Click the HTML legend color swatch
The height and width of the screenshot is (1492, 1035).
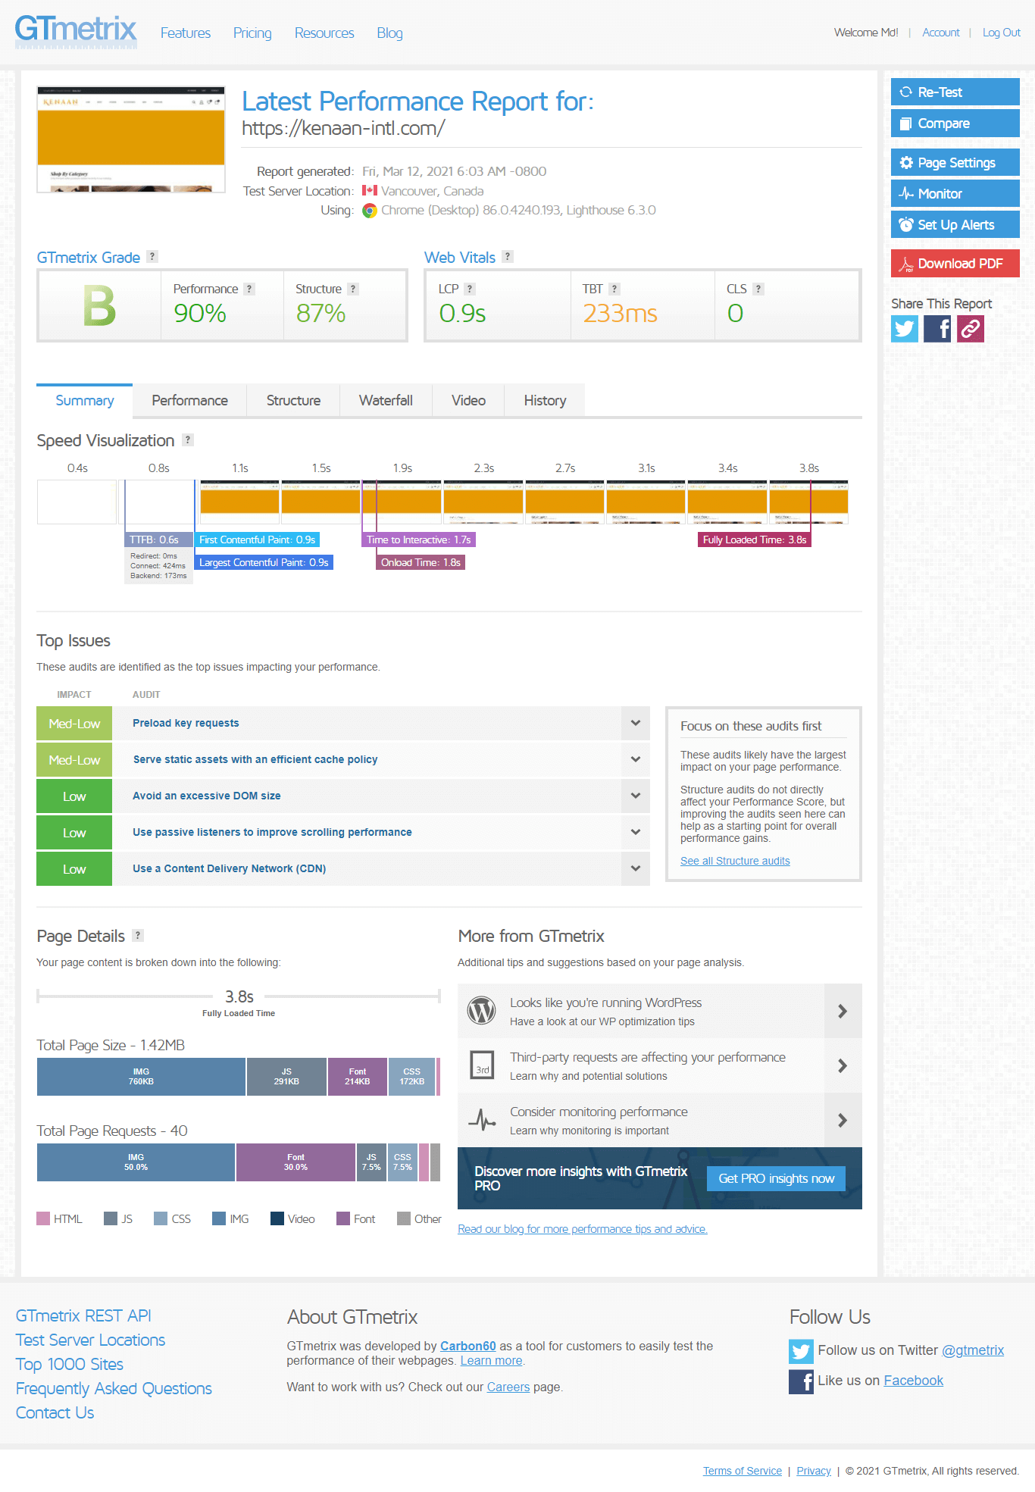(43, 1218)
